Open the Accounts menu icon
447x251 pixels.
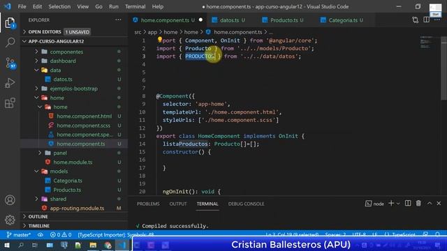(10, 200)
